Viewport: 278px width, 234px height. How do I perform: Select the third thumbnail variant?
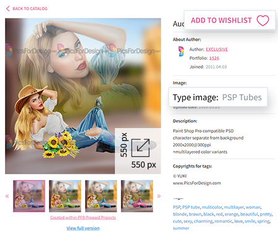[101, 196]
